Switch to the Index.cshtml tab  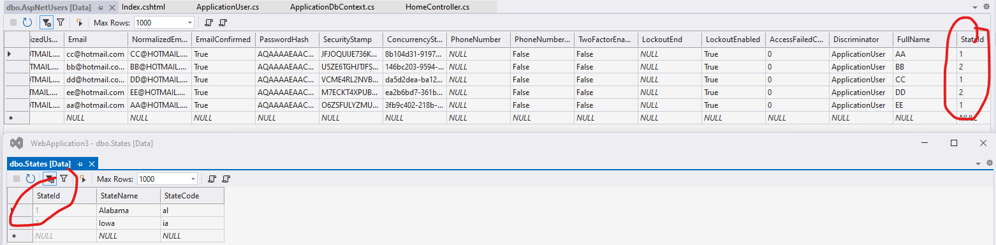[144, 7]
